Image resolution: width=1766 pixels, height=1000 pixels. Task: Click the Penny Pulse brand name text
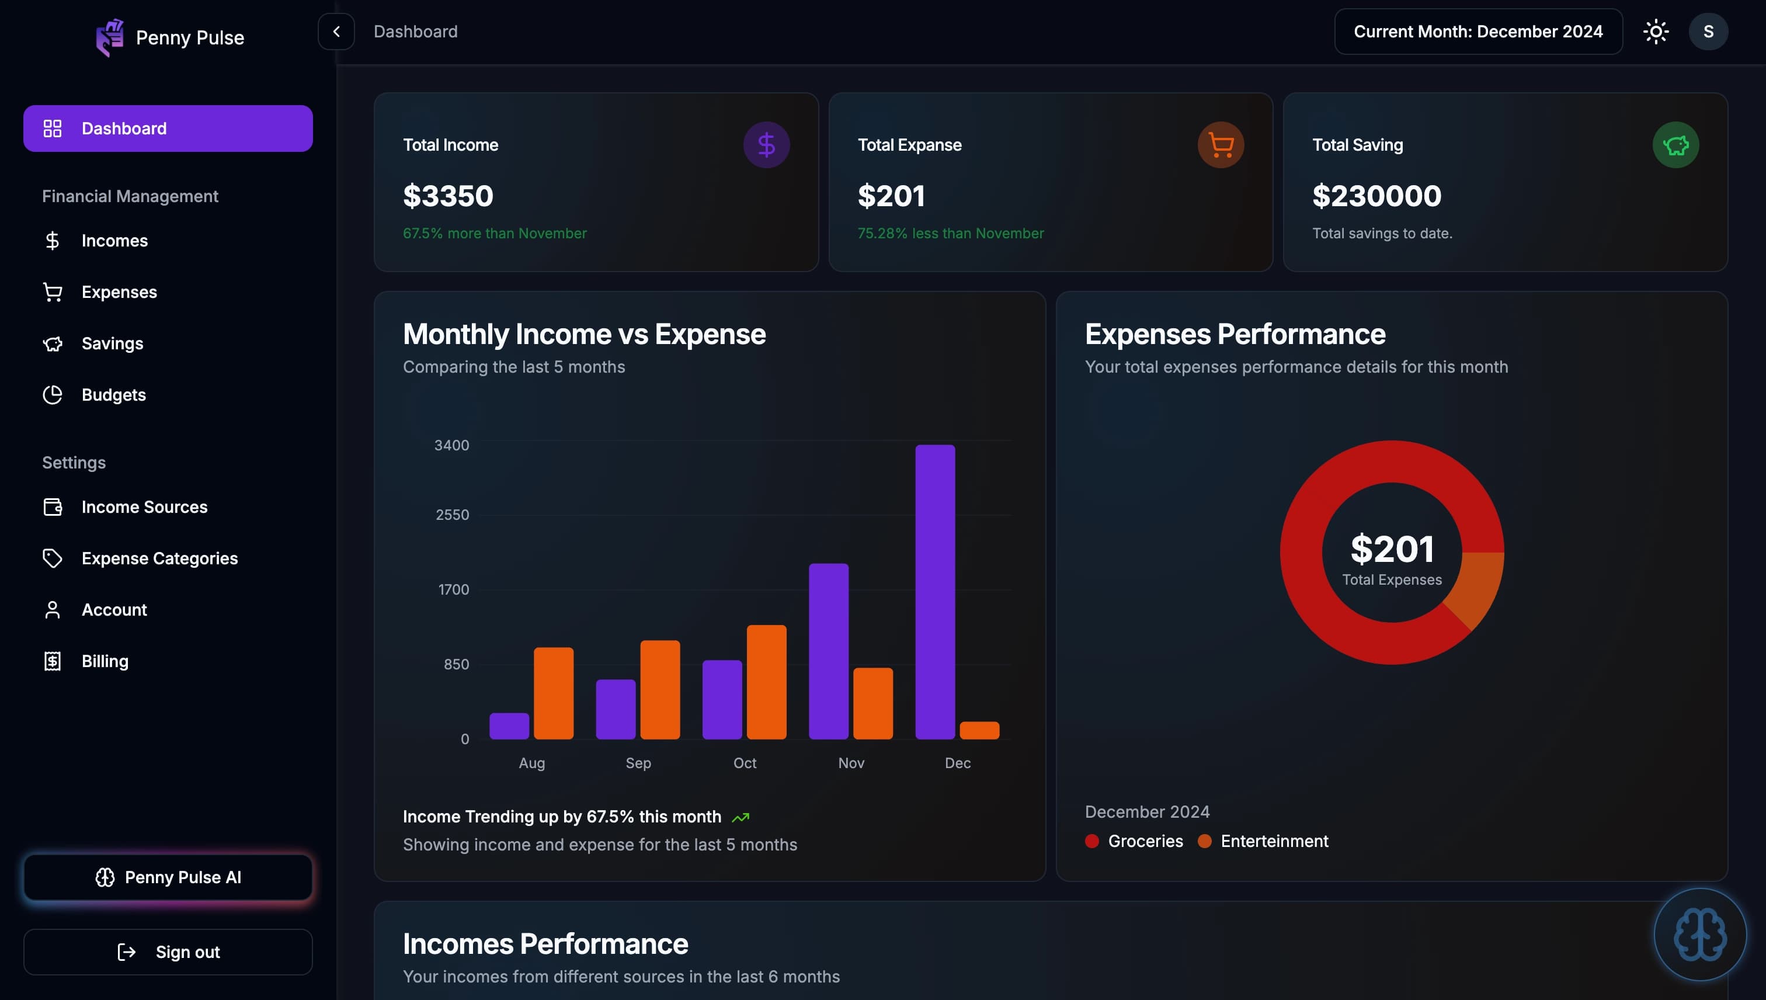pyautogui.click(x=190, y=38)
